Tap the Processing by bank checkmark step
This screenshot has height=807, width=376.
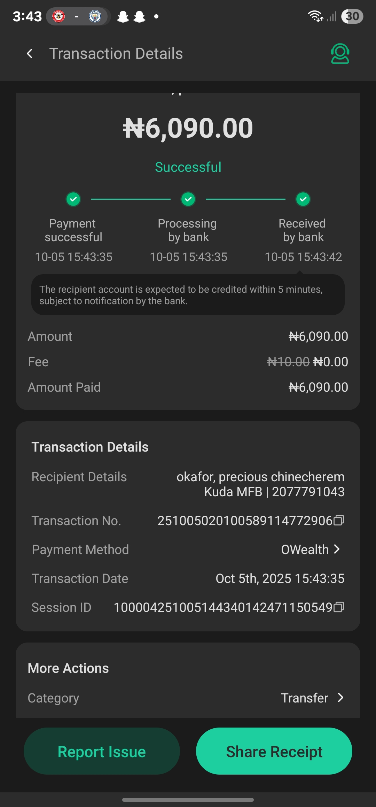pos(188,199)
